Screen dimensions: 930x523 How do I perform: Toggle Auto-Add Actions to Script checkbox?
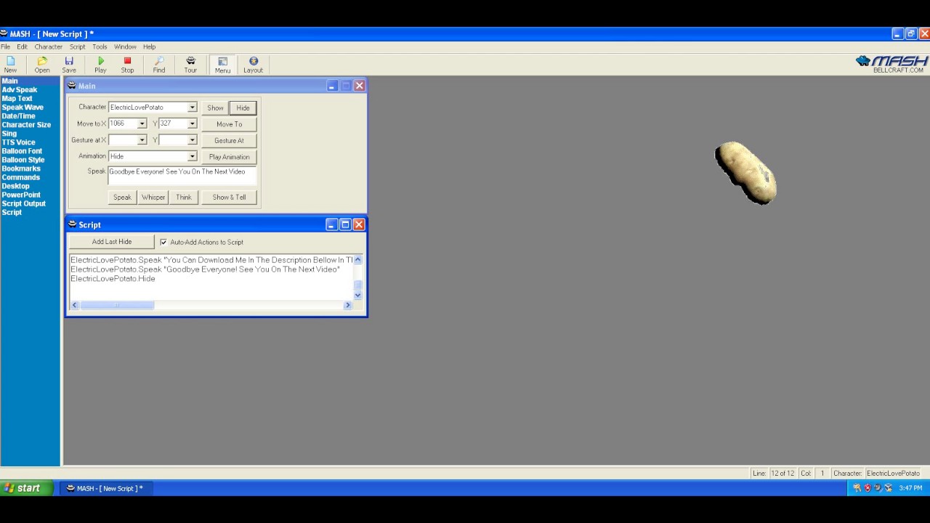pos(163,242)
